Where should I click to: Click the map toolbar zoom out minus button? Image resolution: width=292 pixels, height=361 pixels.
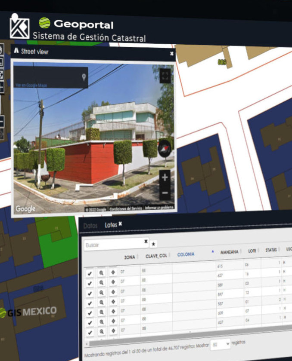click(1, 121)
